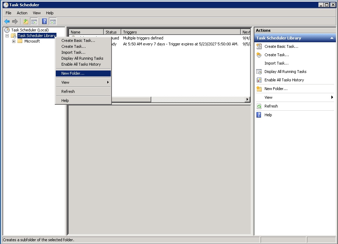
Task: Click the Up One Level folder toolbar icon
Action: 26,21
